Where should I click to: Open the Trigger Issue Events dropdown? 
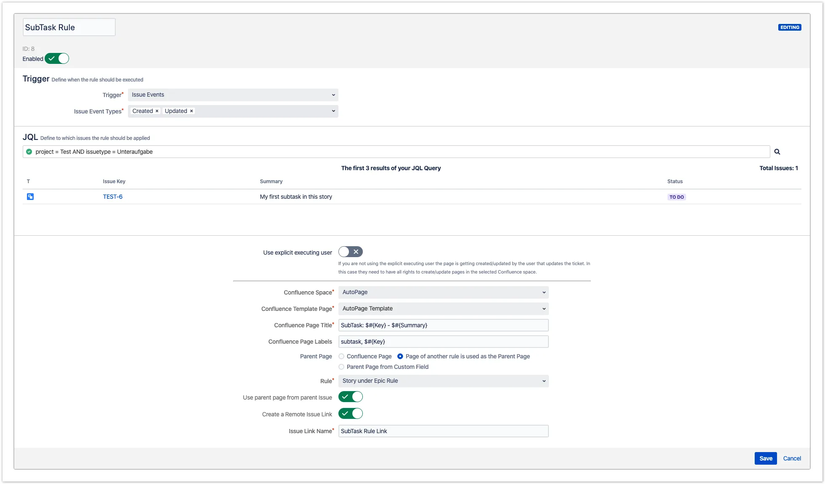point(233,95)
